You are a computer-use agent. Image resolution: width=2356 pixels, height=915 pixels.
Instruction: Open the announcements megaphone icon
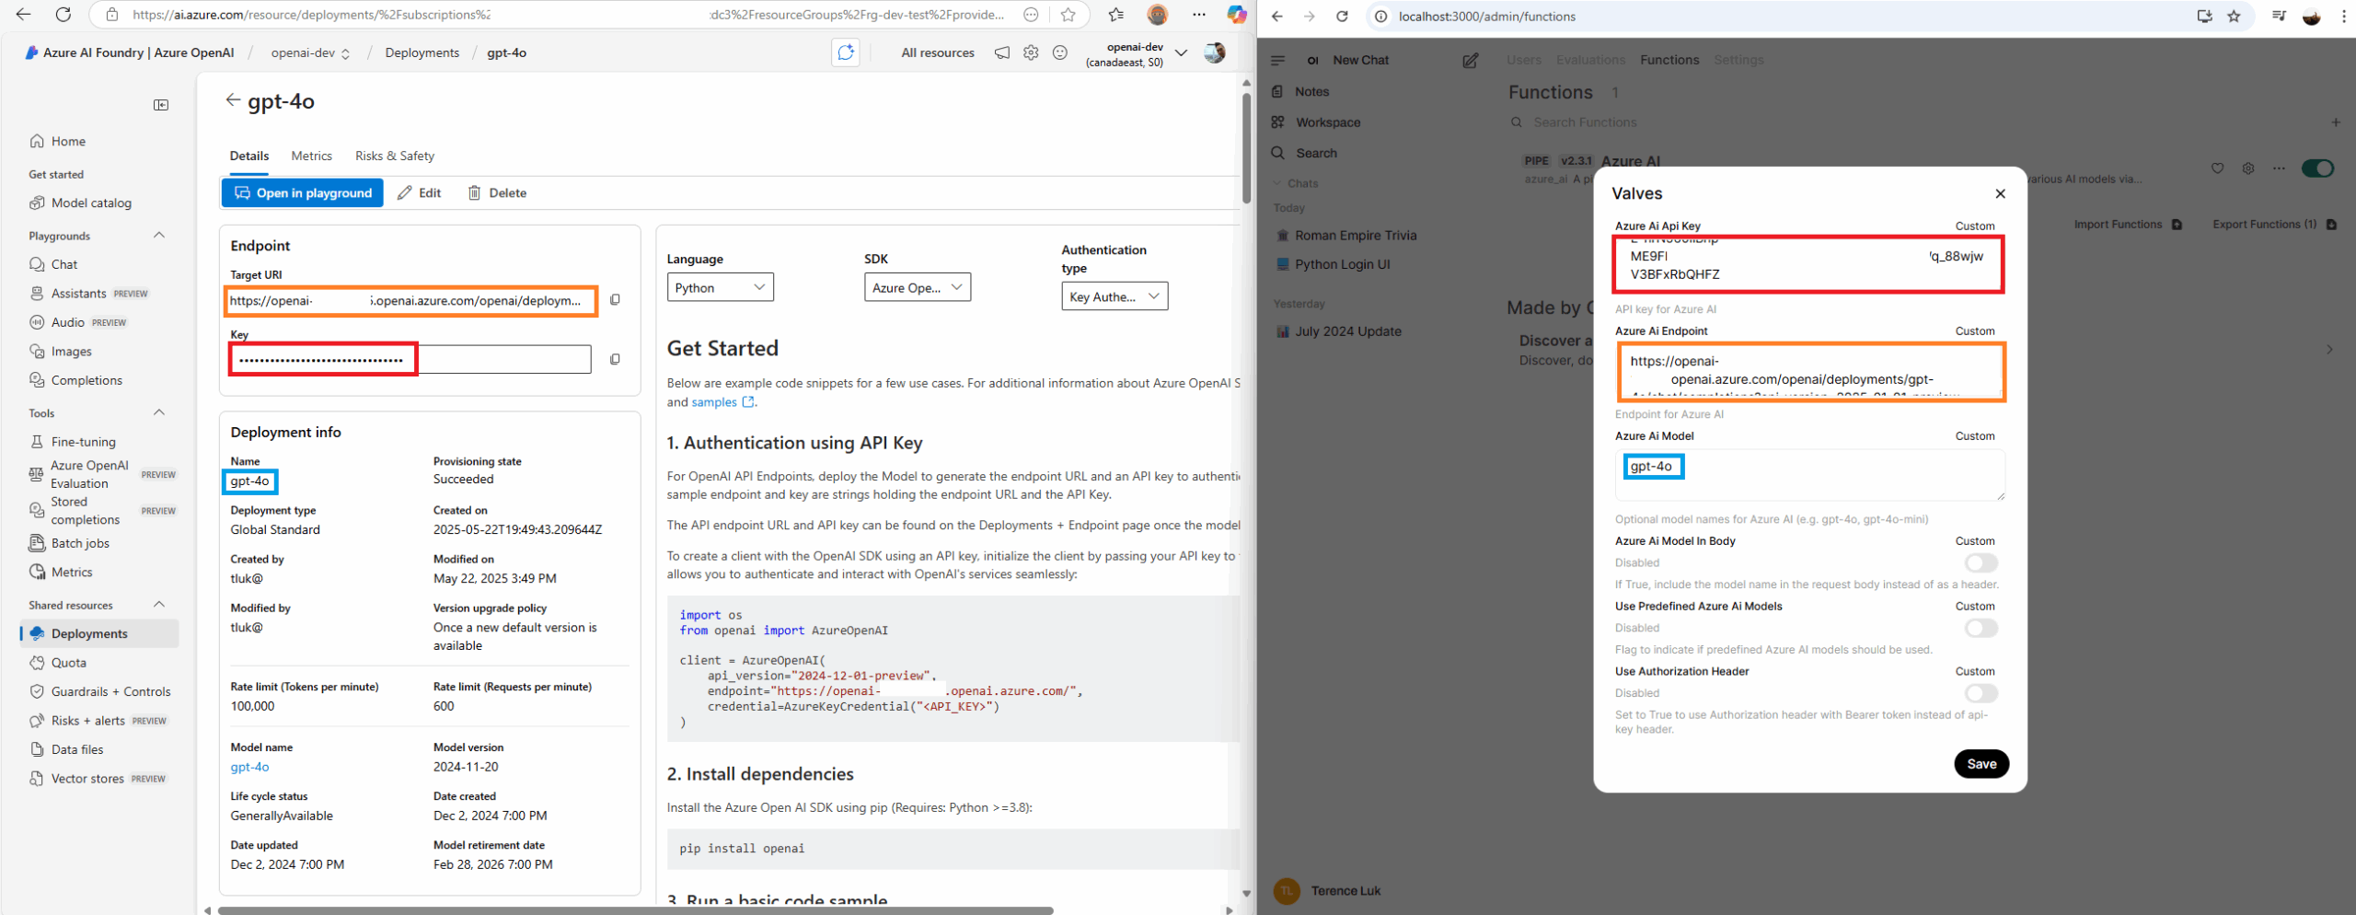[1001, 52]
